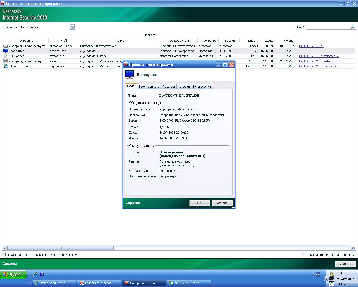Screen dimensions: 358x287
Task: Click the green V tray icon
Action: point(331,284)
